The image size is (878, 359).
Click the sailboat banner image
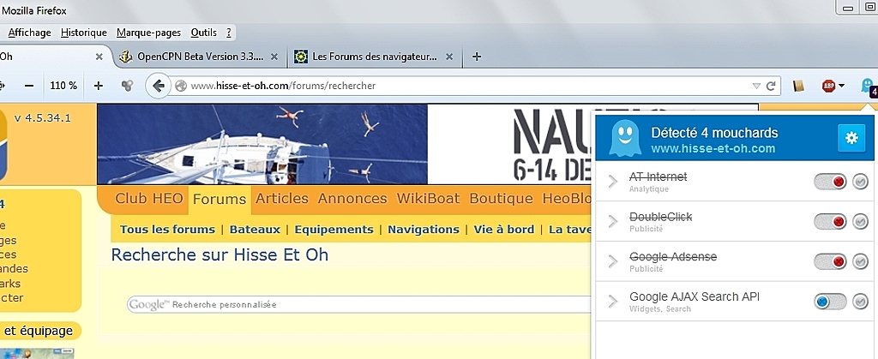(262, 144)
